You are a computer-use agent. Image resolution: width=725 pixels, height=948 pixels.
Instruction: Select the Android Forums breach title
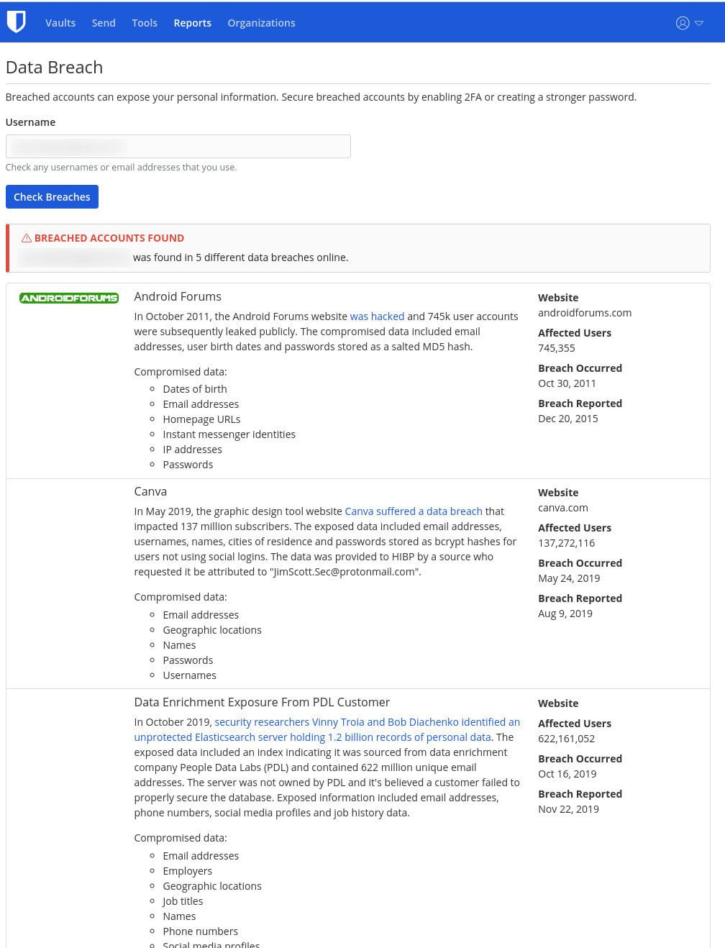tap(178, 296)
